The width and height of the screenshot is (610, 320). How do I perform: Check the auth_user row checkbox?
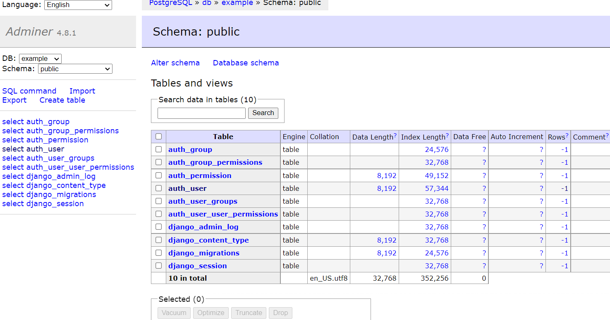(158, 188)
